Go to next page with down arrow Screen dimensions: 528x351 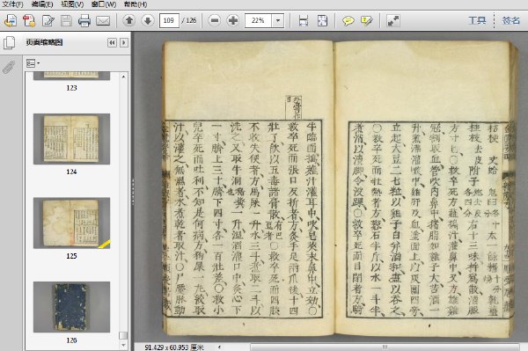tap(148, 20)
